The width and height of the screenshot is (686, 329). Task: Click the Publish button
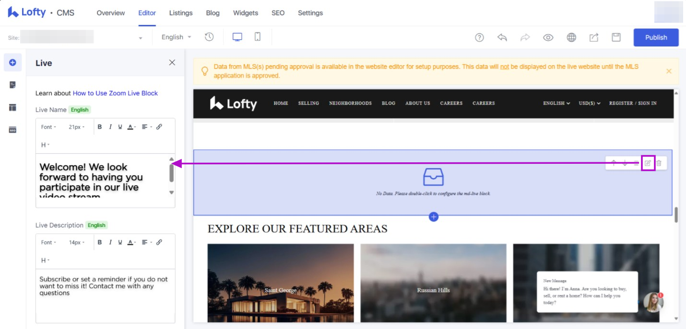pos(656,37)
